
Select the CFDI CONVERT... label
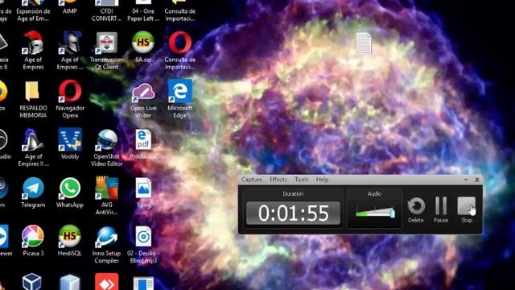[x=106, y=14]
